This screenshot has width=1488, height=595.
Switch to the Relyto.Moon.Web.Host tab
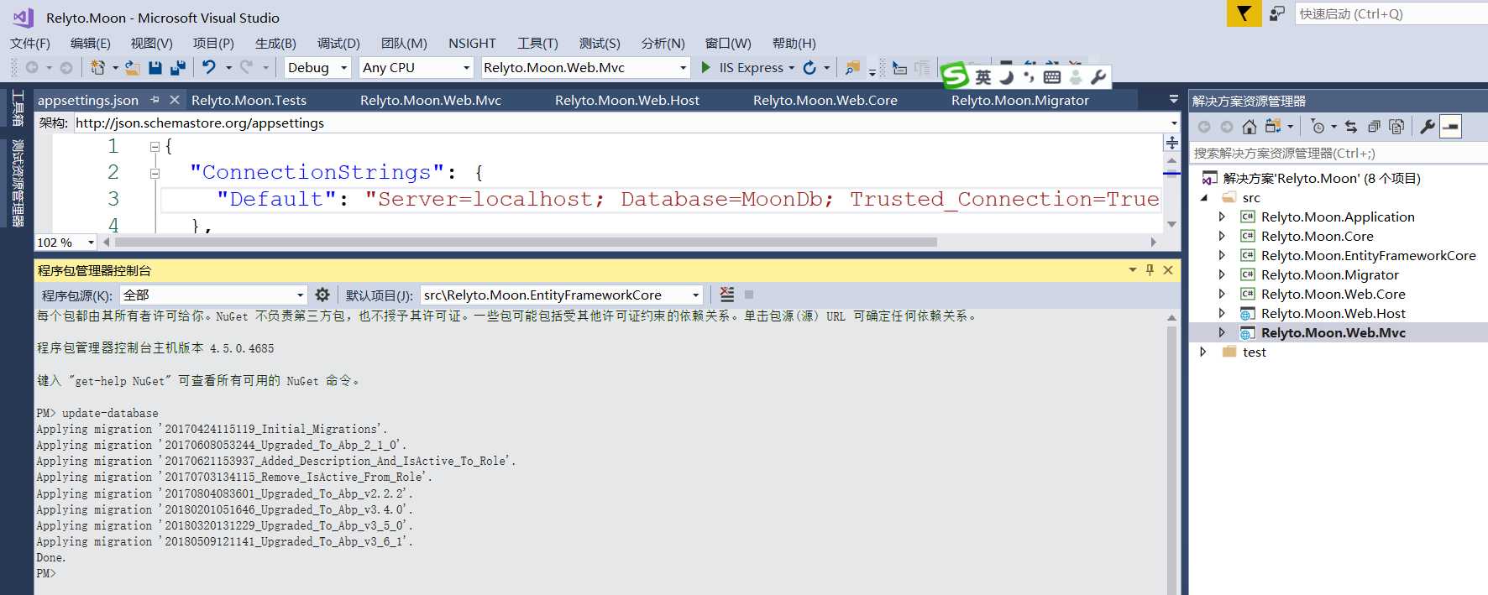click(x=626, y=100)
